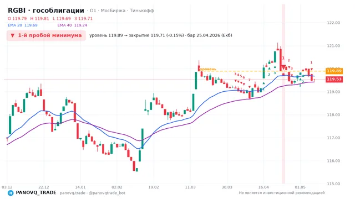355x199 pixels.
Task: Click the 03.12 date axis label
Action: (7, 187)
